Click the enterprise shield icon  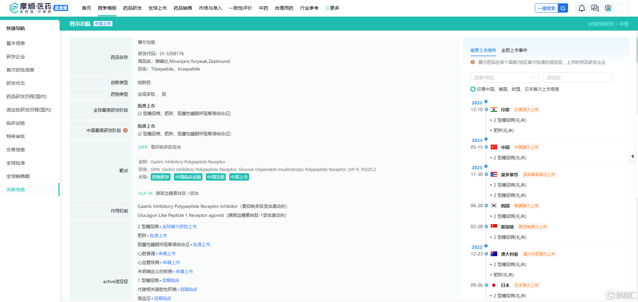[x=608, y=8]
